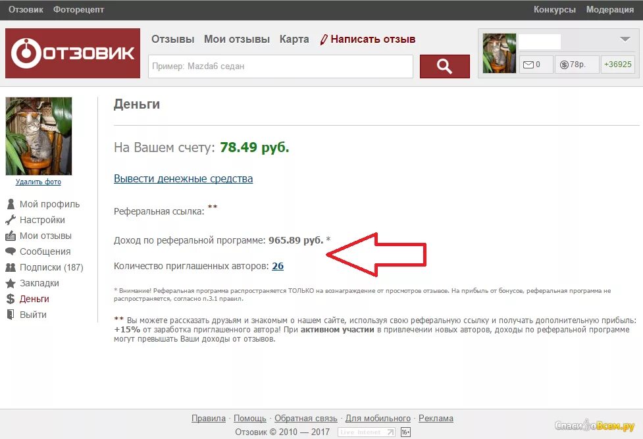
Task: Open Настройки with wrench icon
Action: (36, 220)
